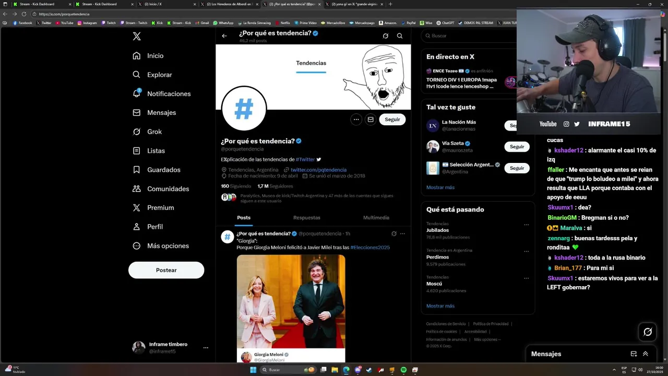The height and width of the screenshot is (376, 668).
Task: Open Premium in the sidebar
Action: tap(153, 208)
